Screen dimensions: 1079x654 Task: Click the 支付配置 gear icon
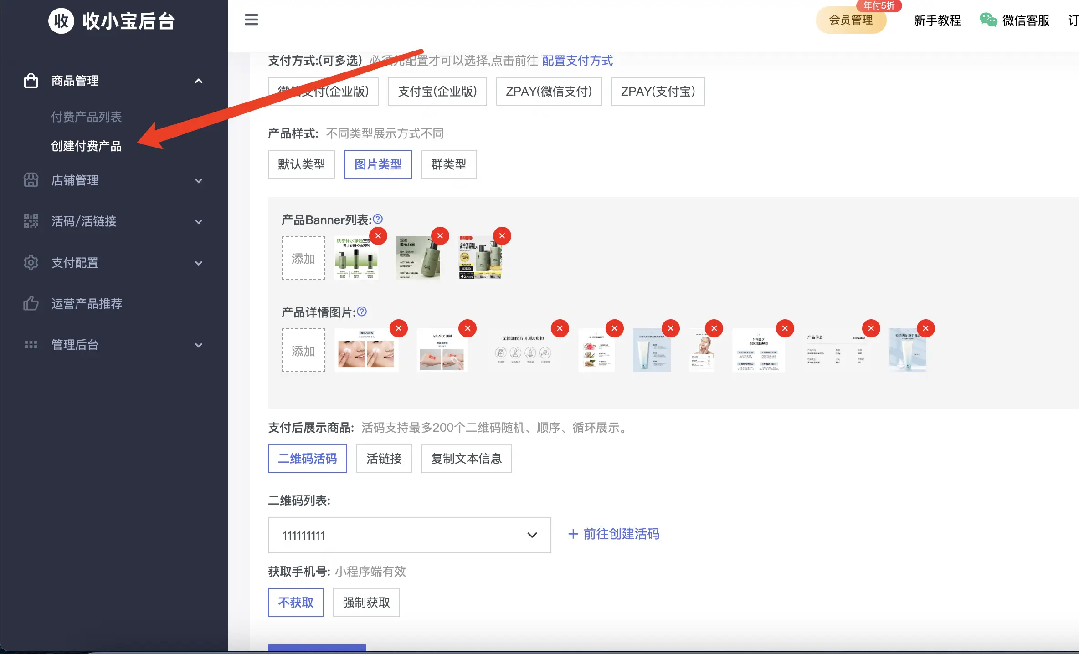click(x=31, y=263)
